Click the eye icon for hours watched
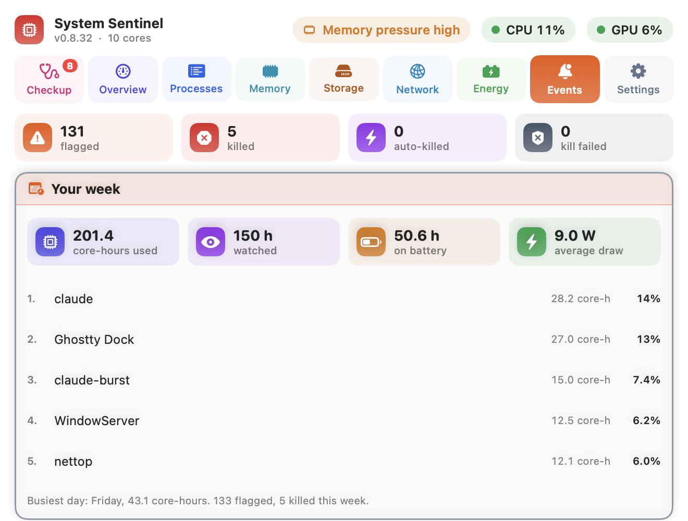 (x=211, y=242)
